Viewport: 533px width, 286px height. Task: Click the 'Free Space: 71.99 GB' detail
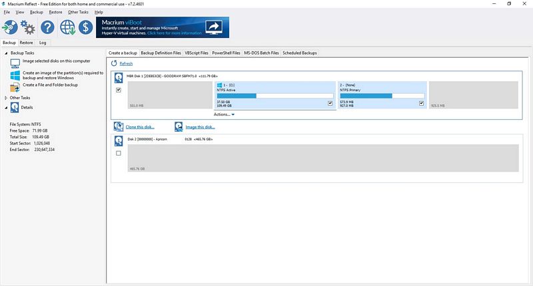(x=29, y=130)
